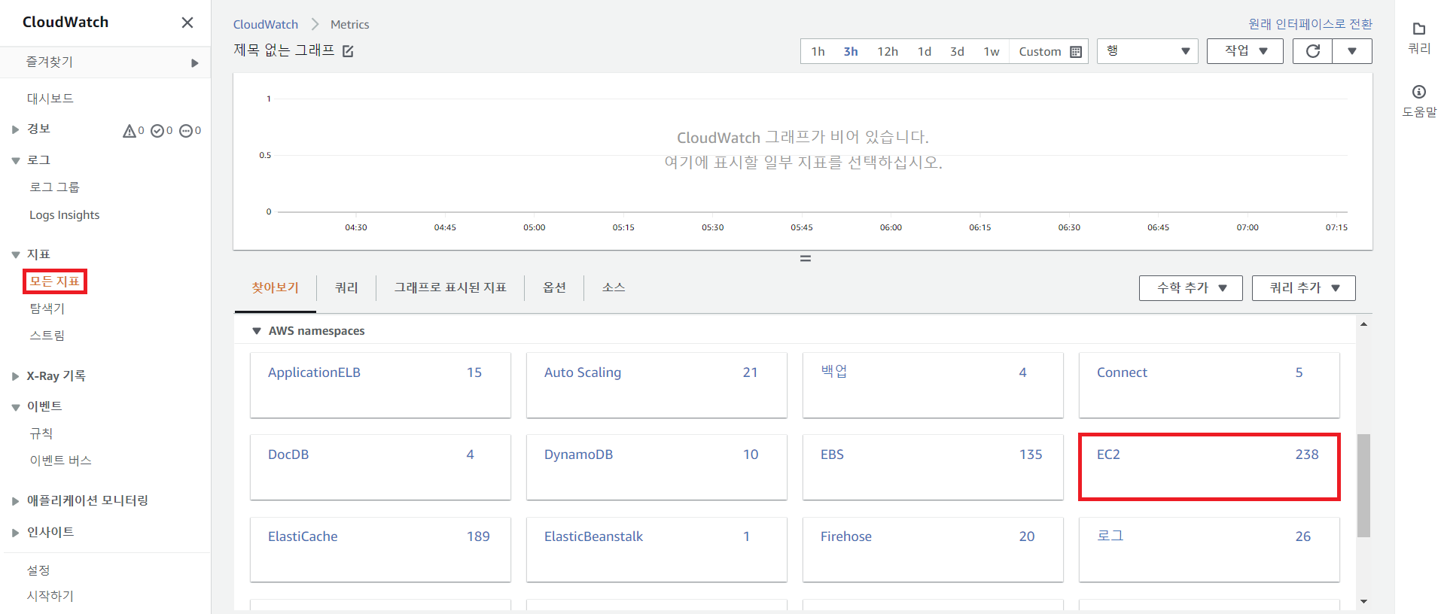This screenshot has height=614, width=1444.
Task: Open the Custom time range calendar icon
Action: click(x=1076, y=52)
